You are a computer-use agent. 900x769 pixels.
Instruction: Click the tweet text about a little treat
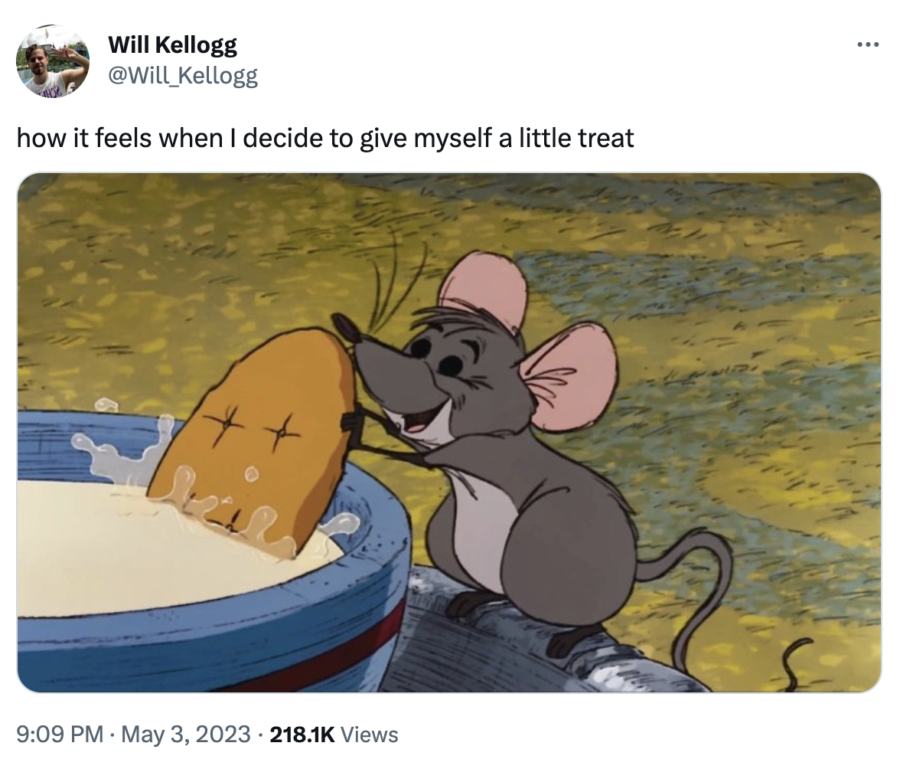(x=325, y=138)
